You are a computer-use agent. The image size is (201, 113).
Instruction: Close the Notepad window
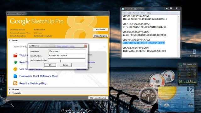(x=177, y=8)
